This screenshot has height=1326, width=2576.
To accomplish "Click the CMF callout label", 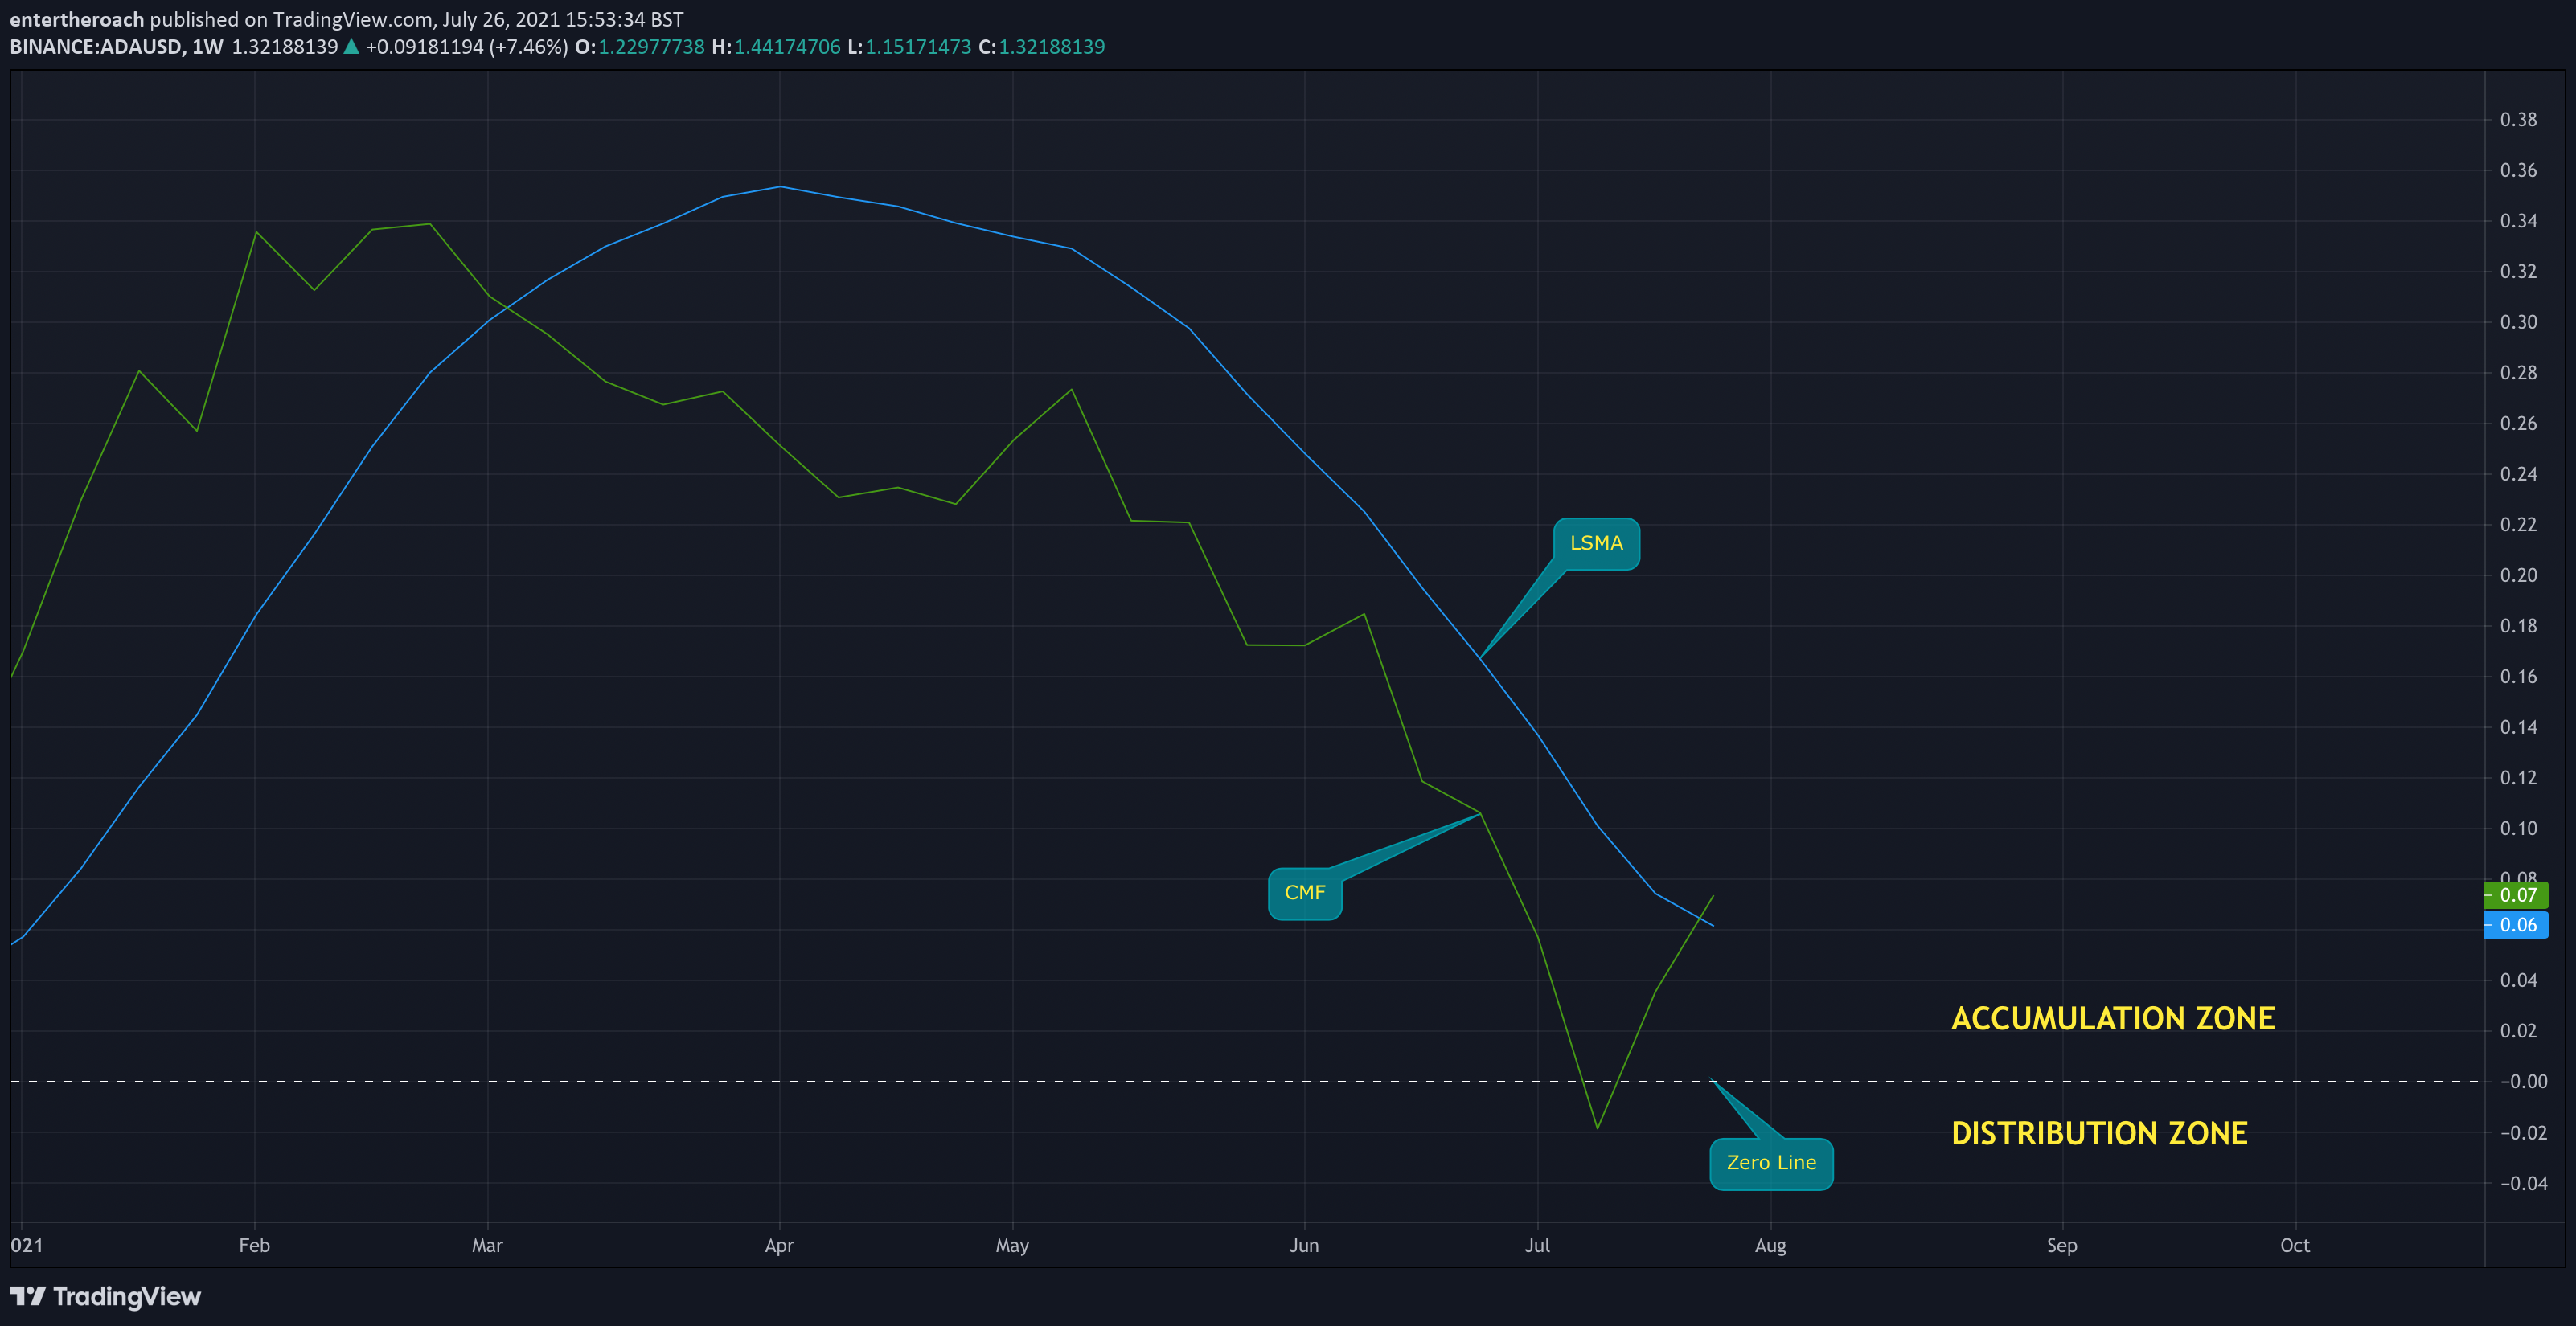I will pos(1305,894).
